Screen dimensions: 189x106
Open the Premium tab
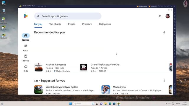87,24
